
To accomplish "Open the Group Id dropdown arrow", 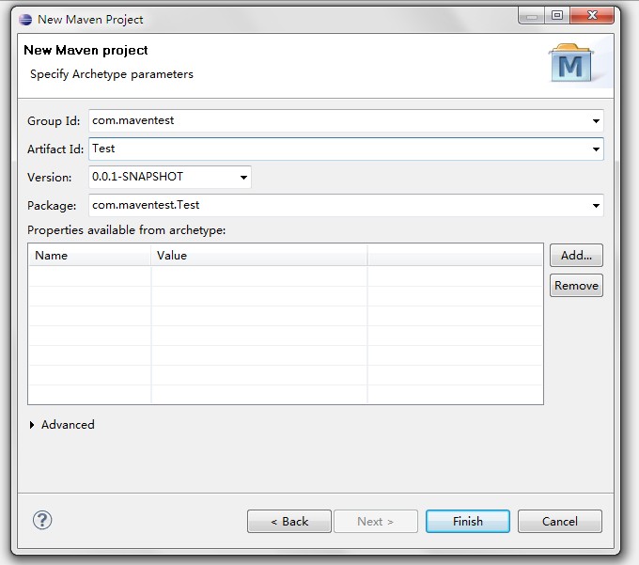I will [x=596, y=121].
